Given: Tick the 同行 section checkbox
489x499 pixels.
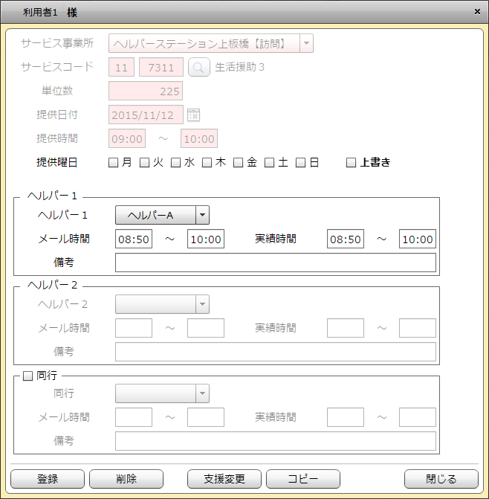Looking at the screenshot, I should click(x=28, y=376).
